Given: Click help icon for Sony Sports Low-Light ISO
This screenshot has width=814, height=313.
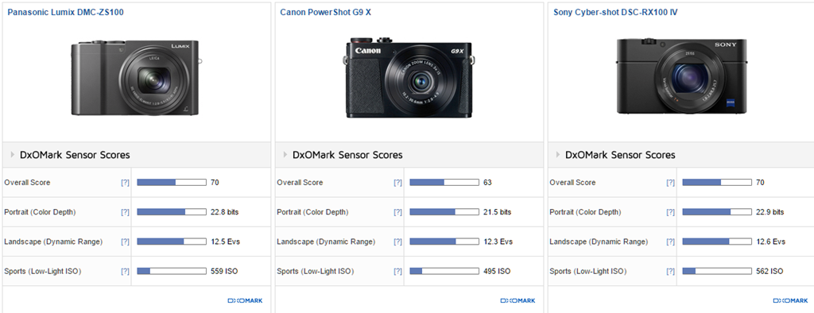Looking at the screenshot, I should (671, 272).
